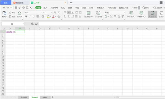Click the Table Style icon

pyautogui.click(x=141, y=13)
